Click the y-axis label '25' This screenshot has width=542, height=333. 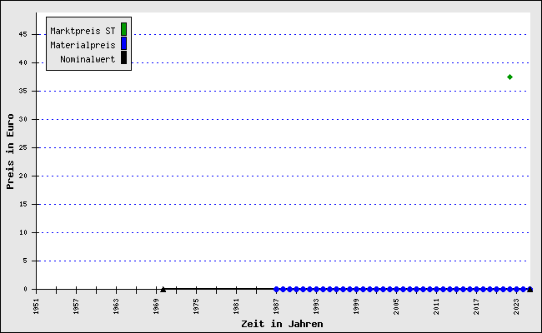pyautogui.click(x=23, y=147)
